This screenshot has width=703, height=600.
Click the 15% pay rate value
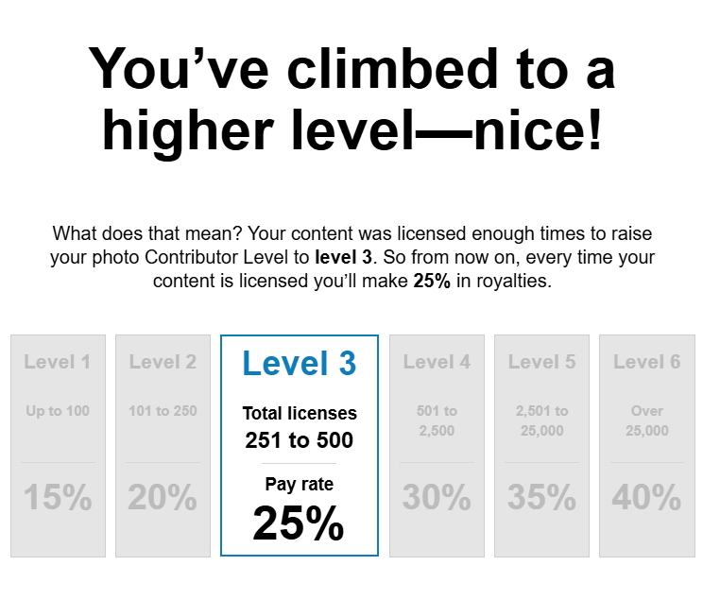[x=58, y=497]
